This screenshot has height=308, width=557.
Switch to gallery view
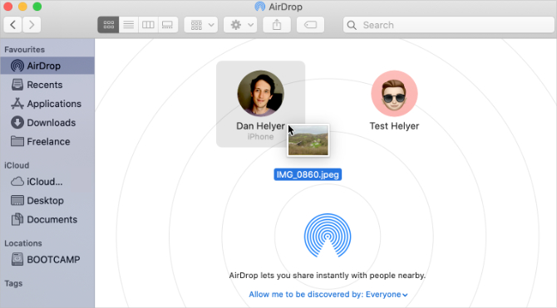click(168, 25)
